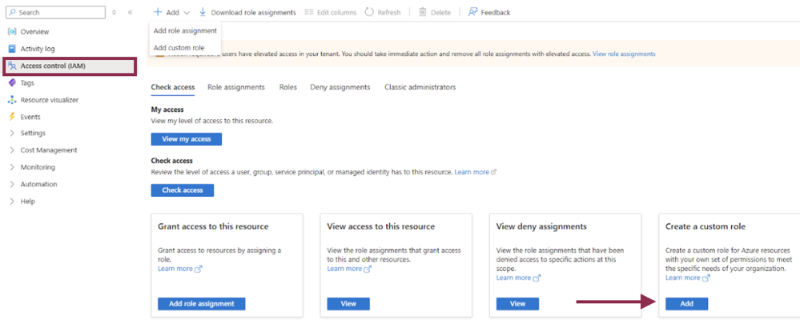800x336 pixels.
Task: Click the 'Grant access to this resource' heading
Action: (213, 226)
